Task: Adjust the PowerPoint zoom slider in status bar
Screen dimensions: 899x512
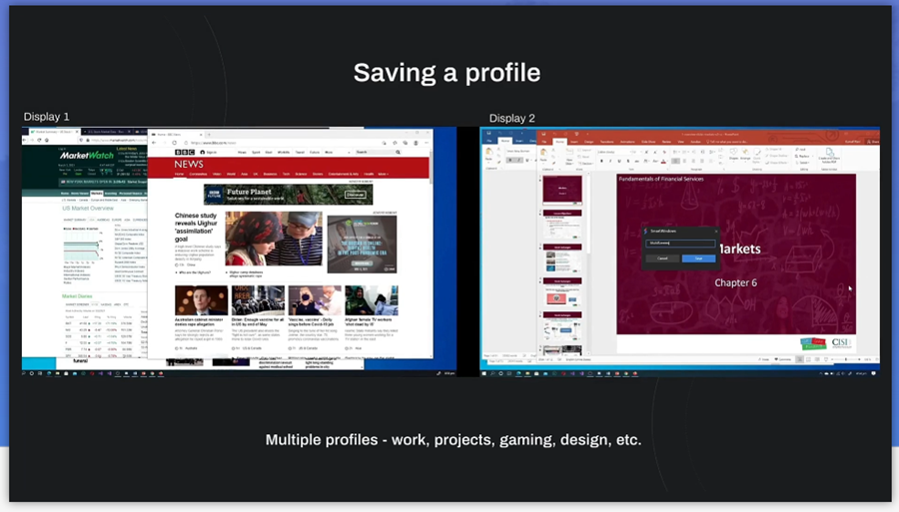Action: coord(847,359)
